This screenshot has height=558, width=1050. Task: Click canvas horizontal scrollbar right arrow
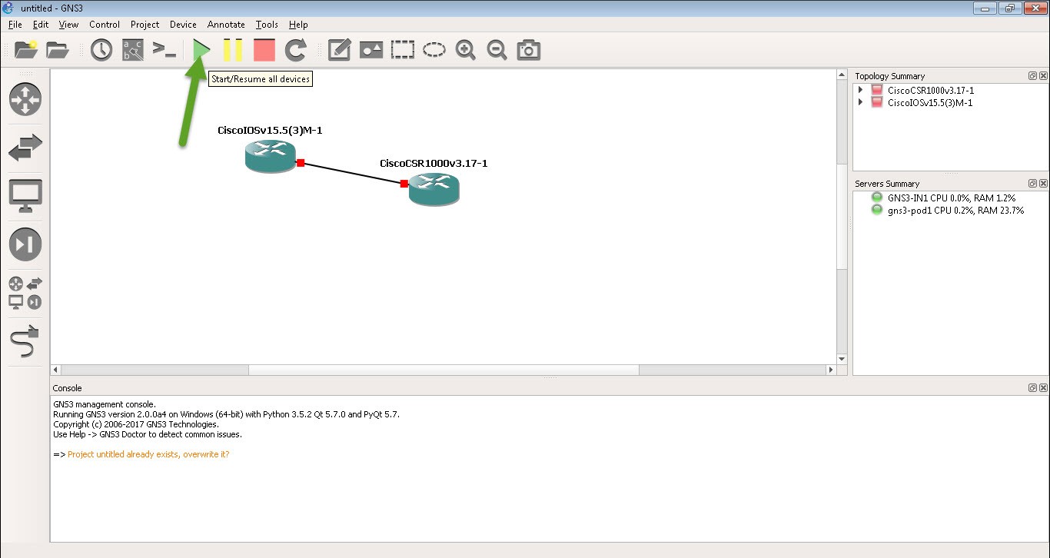[831, 370]
